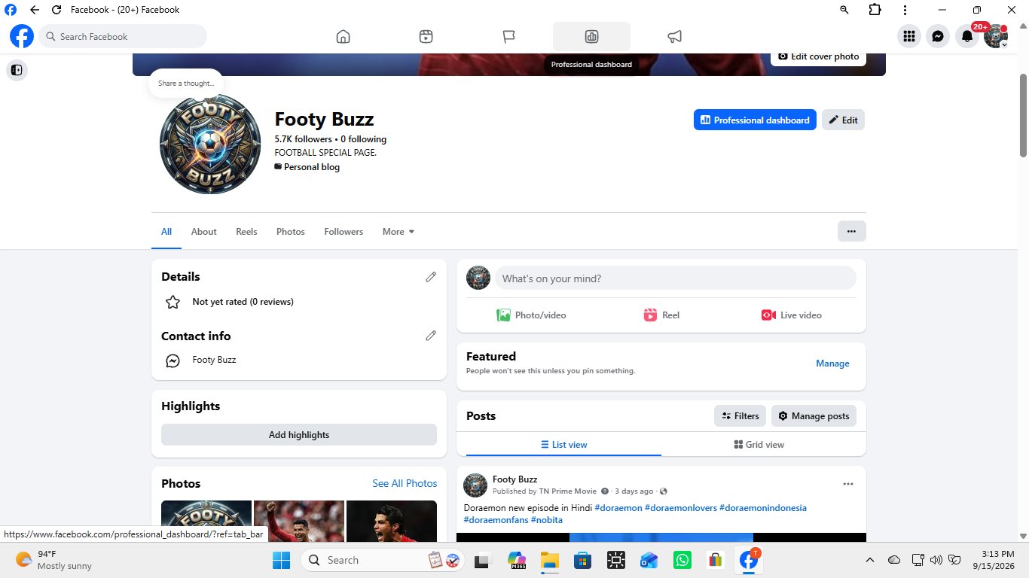
Task: Switch posts to Grid view
Action: (x=759, y=445)
